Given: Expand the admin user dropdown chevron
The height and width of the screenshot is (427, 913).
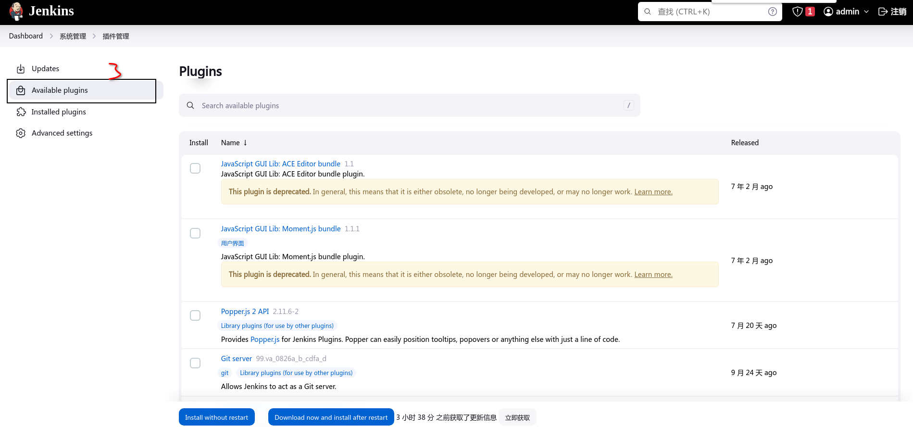Looking at the screenshot, I should tap(866, 12).
